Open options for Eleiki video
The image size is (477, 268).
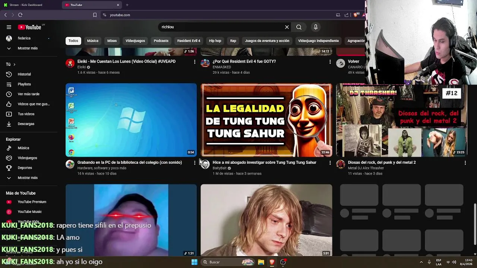[x=195, y=62]
